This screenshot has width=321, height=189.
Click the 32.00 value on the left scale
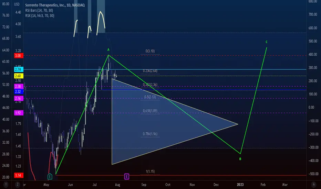pos(6,142)
